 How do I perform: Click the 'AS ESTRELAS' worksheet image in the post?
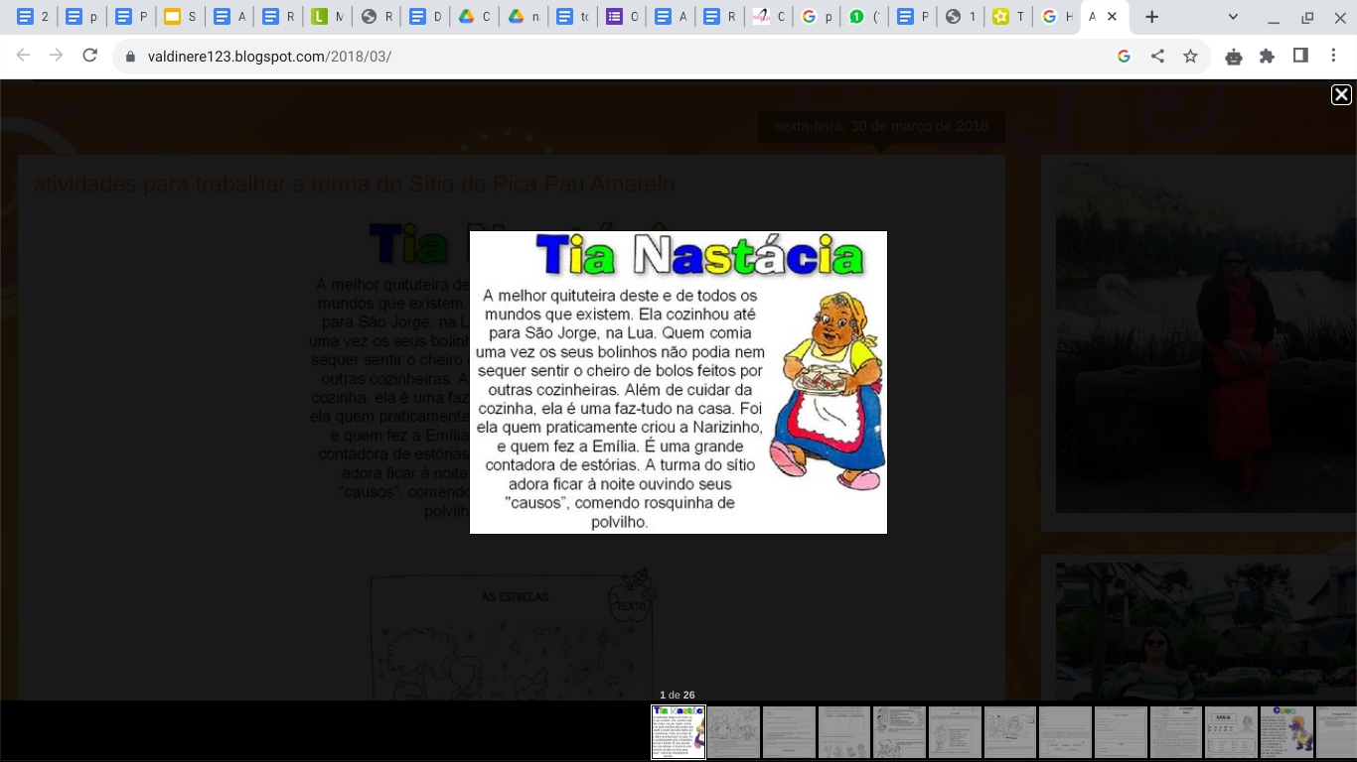[x=512, y=635]
